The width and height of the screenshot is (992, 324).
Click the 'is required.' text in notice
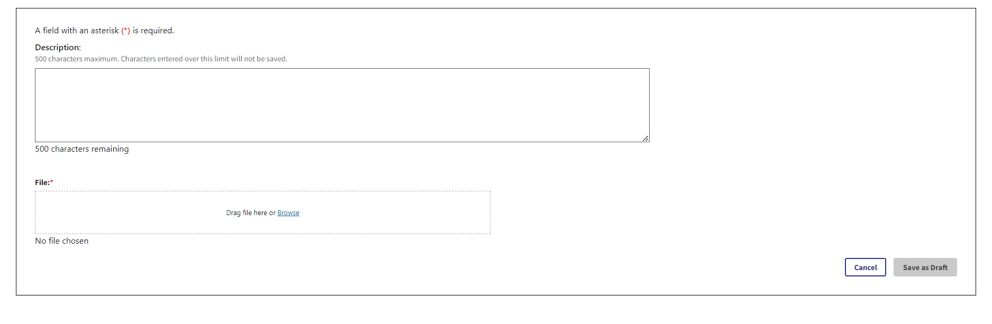(x=153, y=31)
